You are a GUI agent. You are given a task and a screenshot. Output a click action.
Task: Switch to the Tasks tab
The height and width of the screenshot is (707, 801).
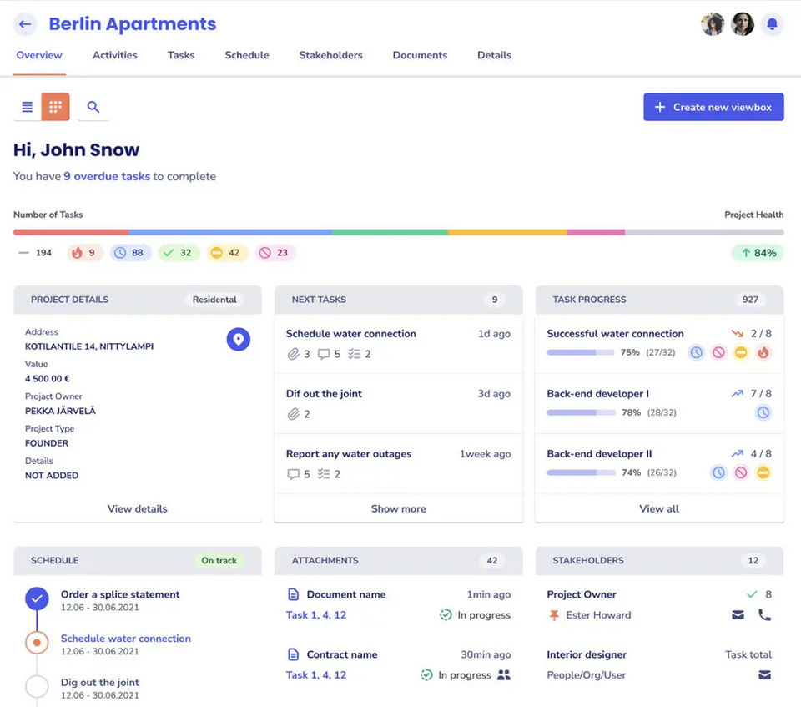(181, 55)
